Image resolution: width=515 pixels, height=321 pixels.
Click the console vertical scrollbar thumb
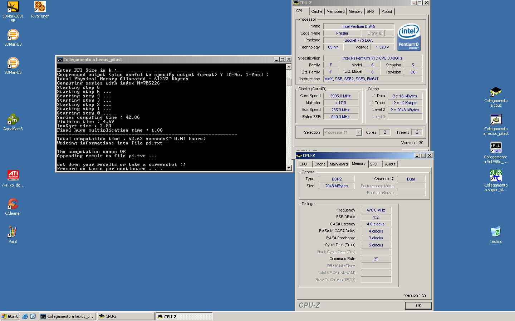pyautogui.click(x=289, y=82)
